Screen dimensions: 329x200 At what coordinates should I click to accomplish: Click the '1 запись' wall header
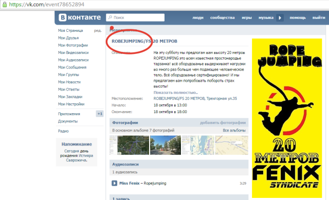[121, 198]
